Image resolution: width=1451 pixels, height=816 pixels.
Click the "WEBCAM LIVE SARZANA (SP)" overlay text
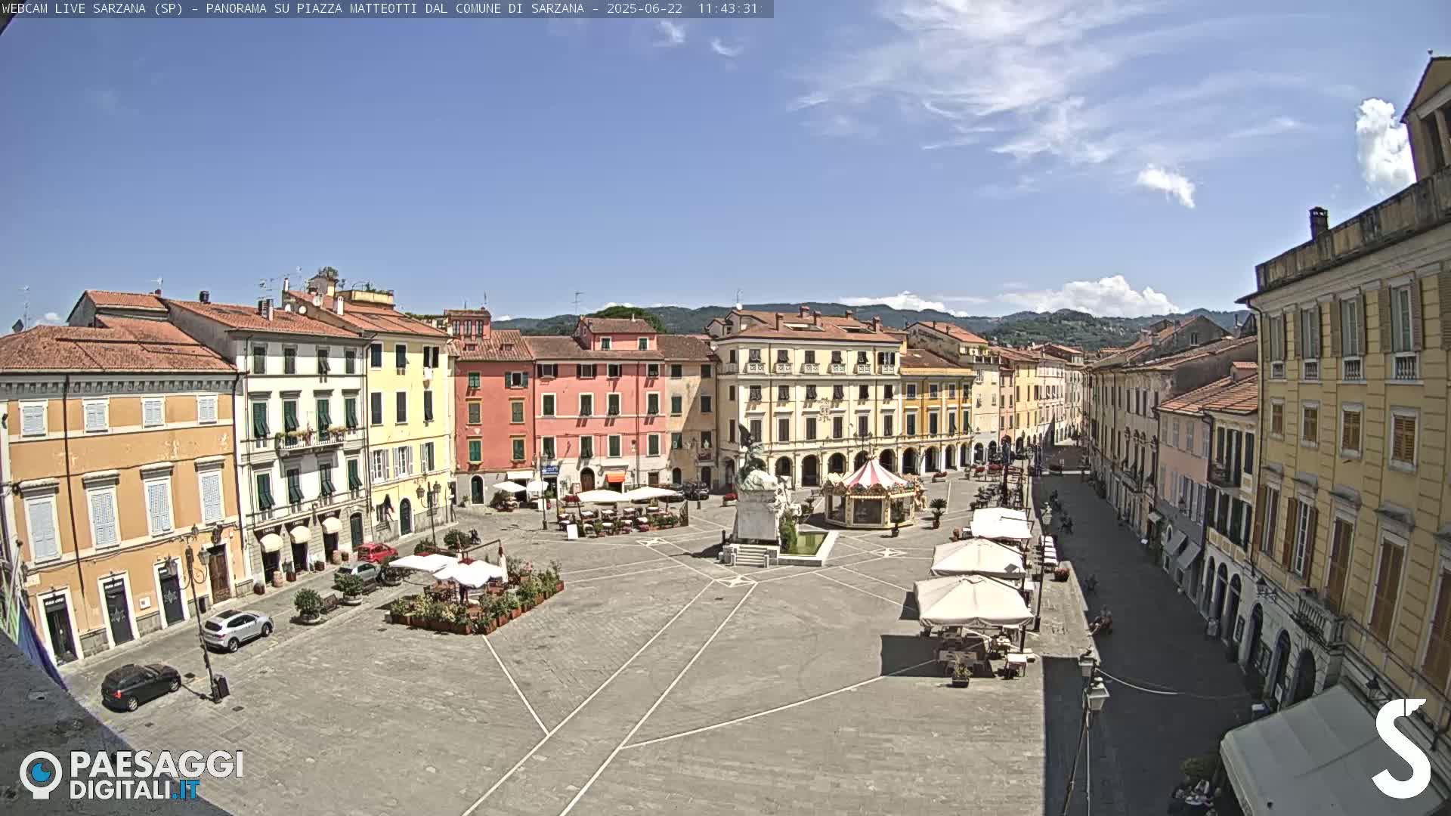[x=92, y=8]
